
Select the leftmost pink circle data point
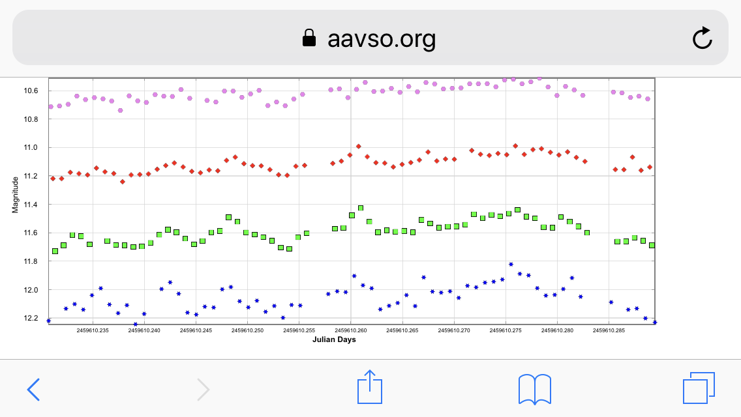coord(51,106)
